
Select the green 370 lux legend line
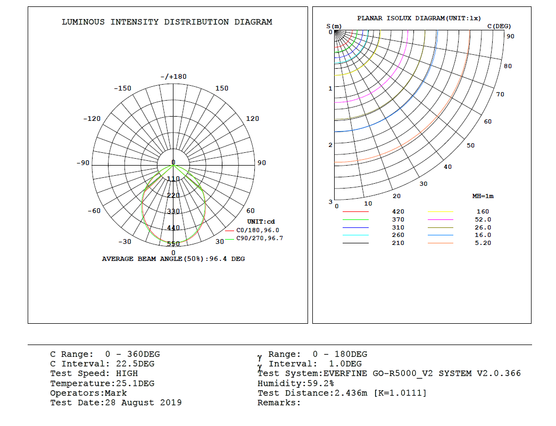click(355, 219)
